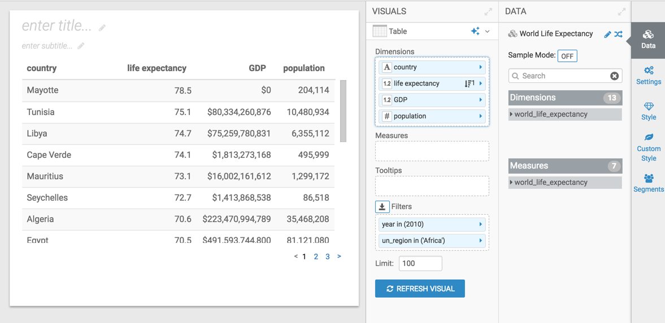This screenshot has height=323, width=665.
Task: Toggle sort order on life expectancy field
Action: click(469, 83)
